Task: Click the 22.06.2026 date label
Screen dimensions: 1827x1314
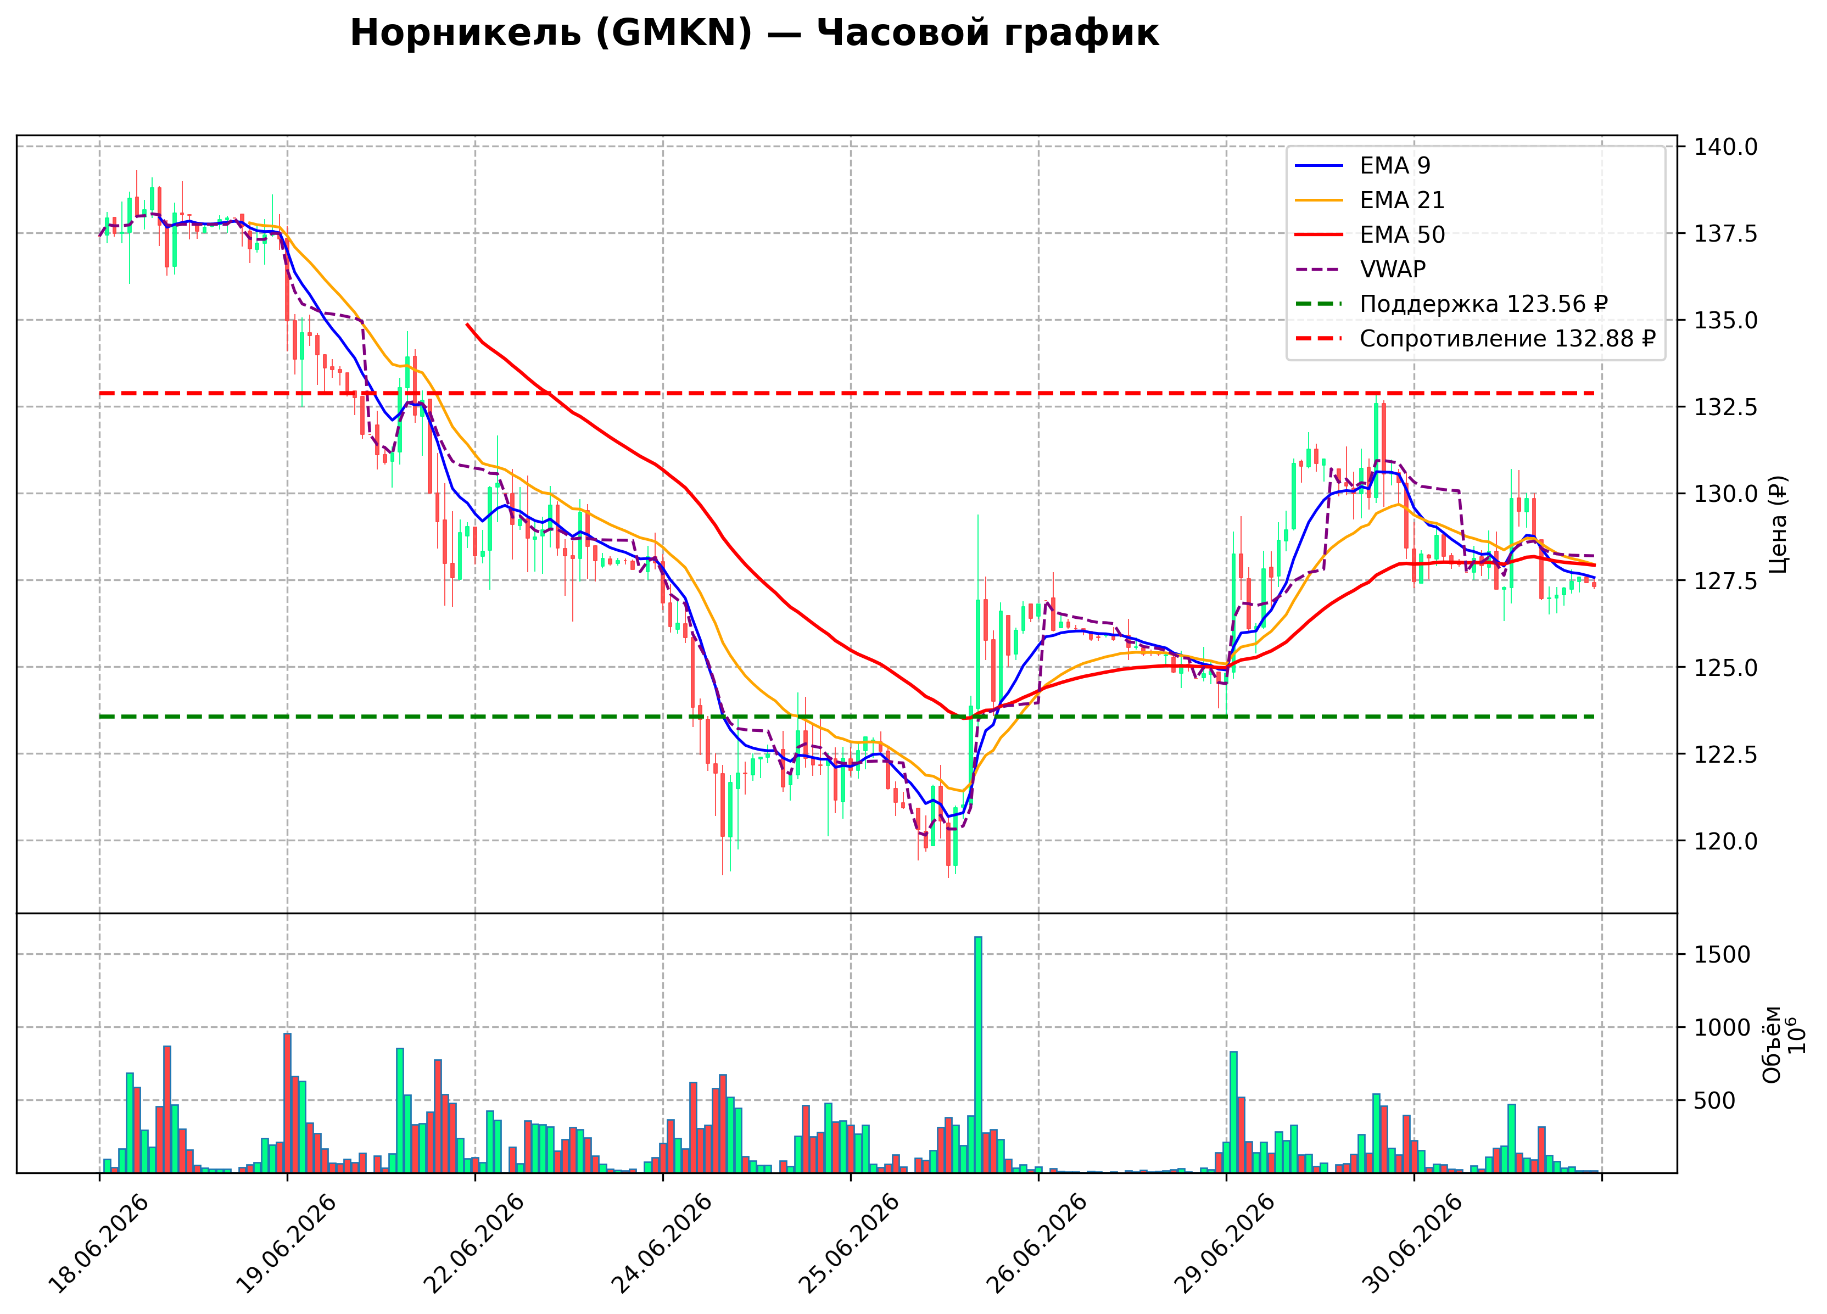Action: pos(474,1243)
